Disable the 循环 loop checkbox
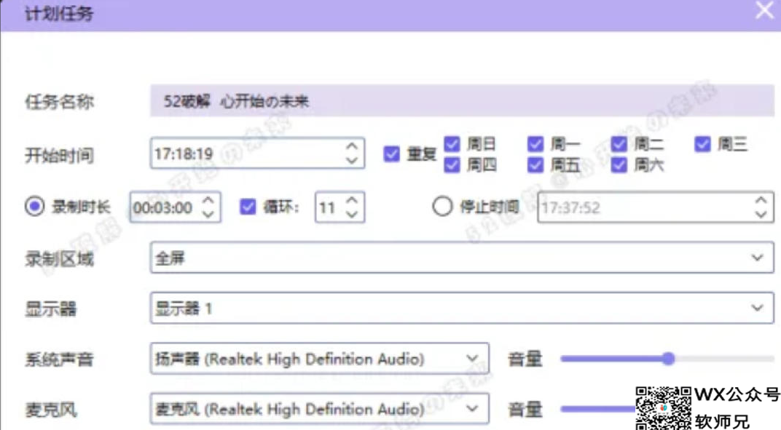781x430 pixels. (248, 207)
